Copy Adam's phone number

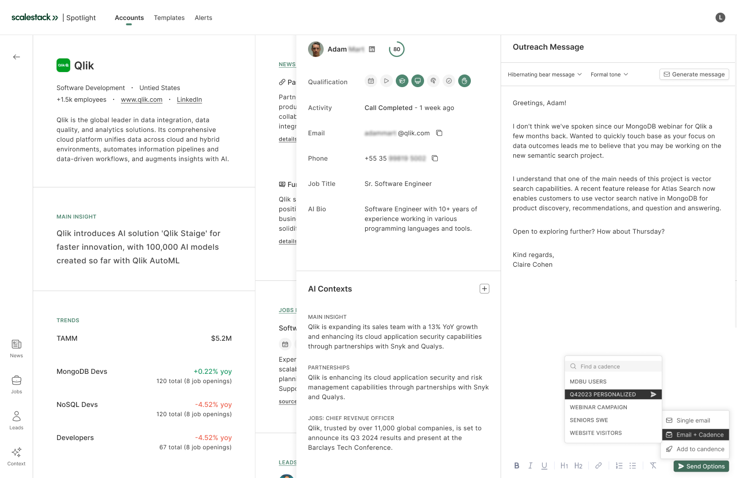pyautogui.click(x=435, y=158)
